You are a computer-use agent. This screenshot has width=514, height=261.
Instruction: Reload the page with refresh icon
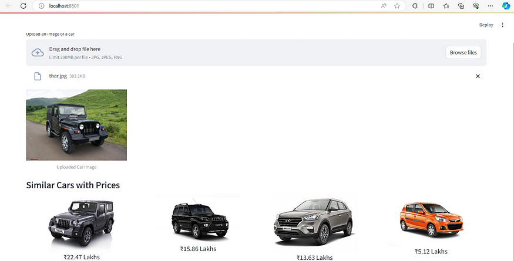[23, 6]
